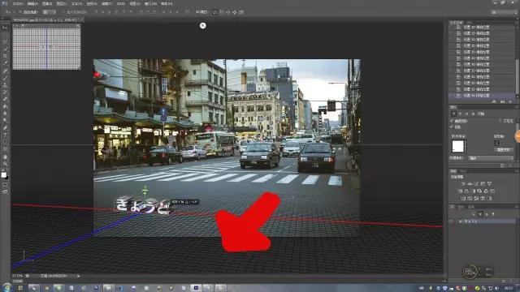Open the texture mapping dropdown in Properties
The height and width of the screenshot is (292, 520).
[491, 158]
